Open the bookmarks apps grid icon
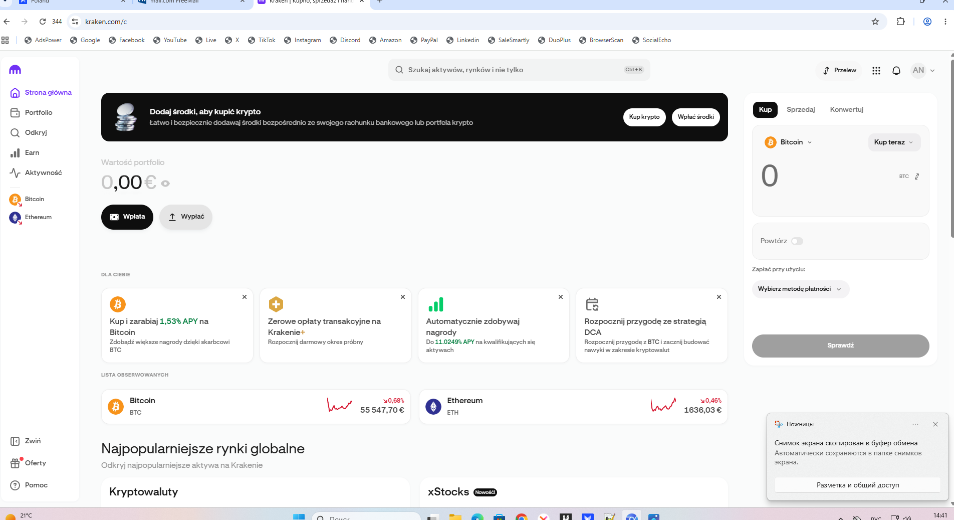The height and width of the screenshot is (520, 954). point(6,40)
